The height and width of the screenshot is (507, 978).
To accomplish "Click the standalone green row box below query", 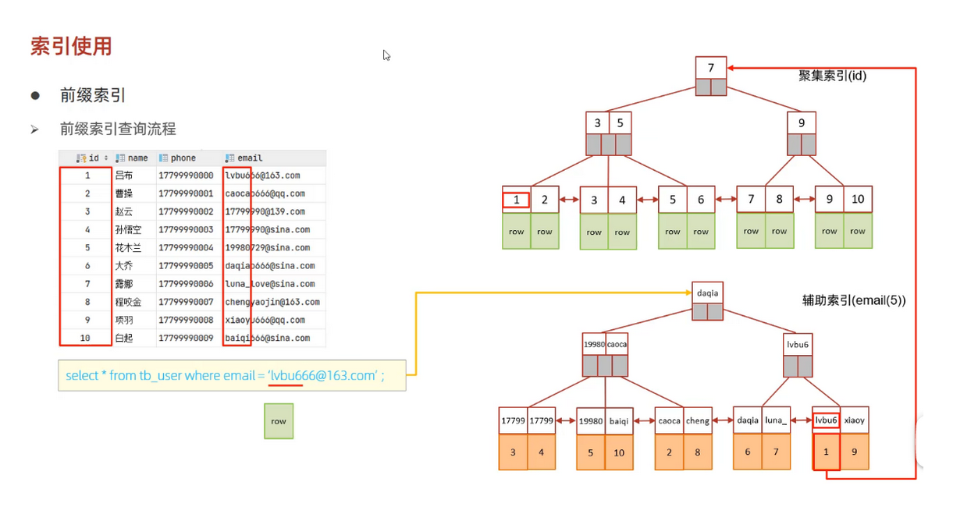I will 279,421.
